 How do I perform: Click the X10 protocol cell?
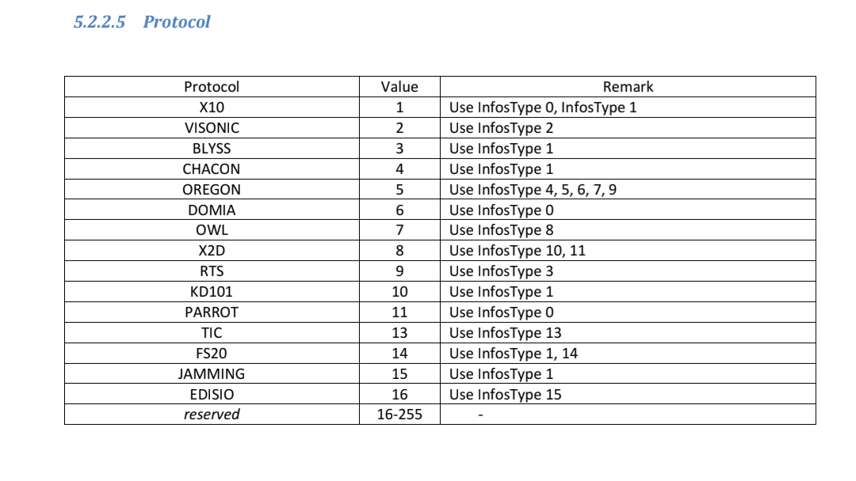click(212, 108)
